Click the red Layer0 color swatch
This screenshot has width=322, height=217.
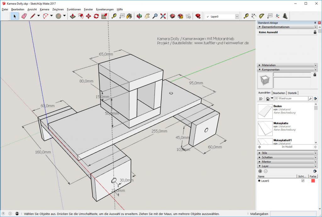[313, 181]
